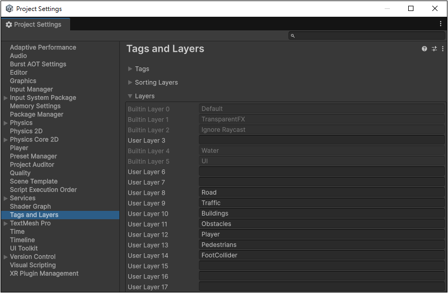Open Audio settings
Screen dimensions: 448x293
(18, 55)
